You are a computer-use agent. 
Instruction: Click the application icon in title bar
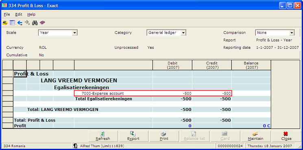pyautogui.click(x=4, y=5)
